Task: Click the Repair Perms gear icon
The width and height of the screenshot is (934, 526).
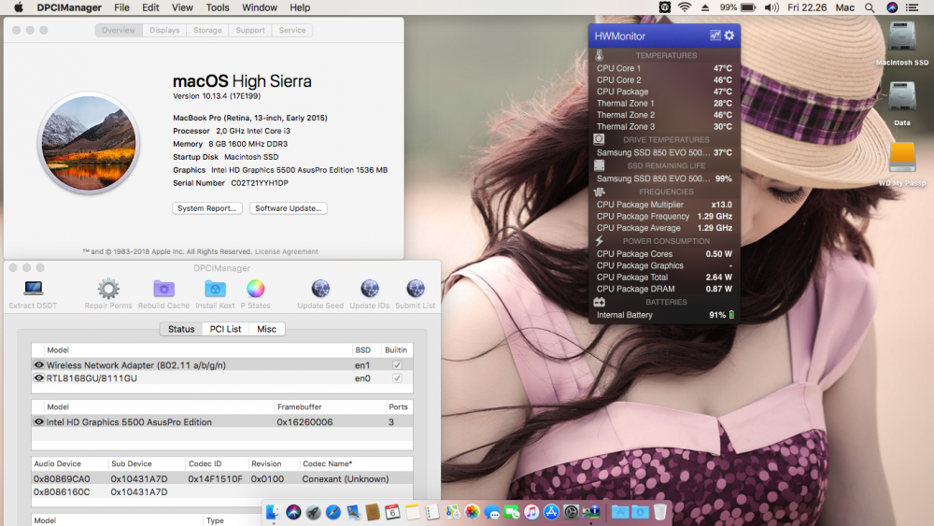Action: tap(108, 289)
